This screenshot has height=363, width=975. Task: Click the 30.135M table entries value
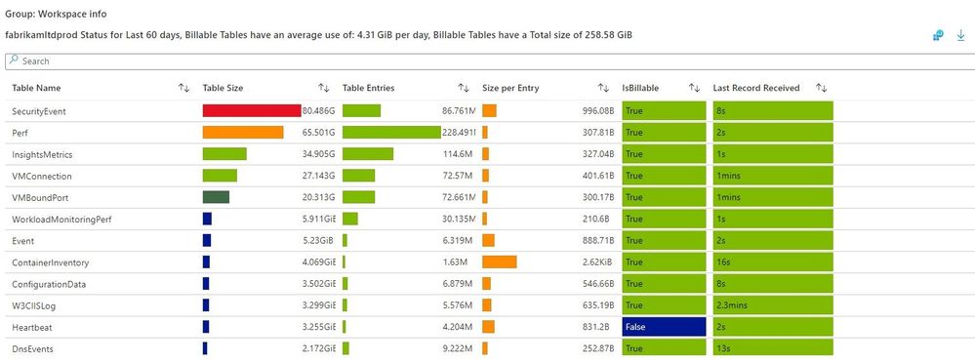click(458, 220)
